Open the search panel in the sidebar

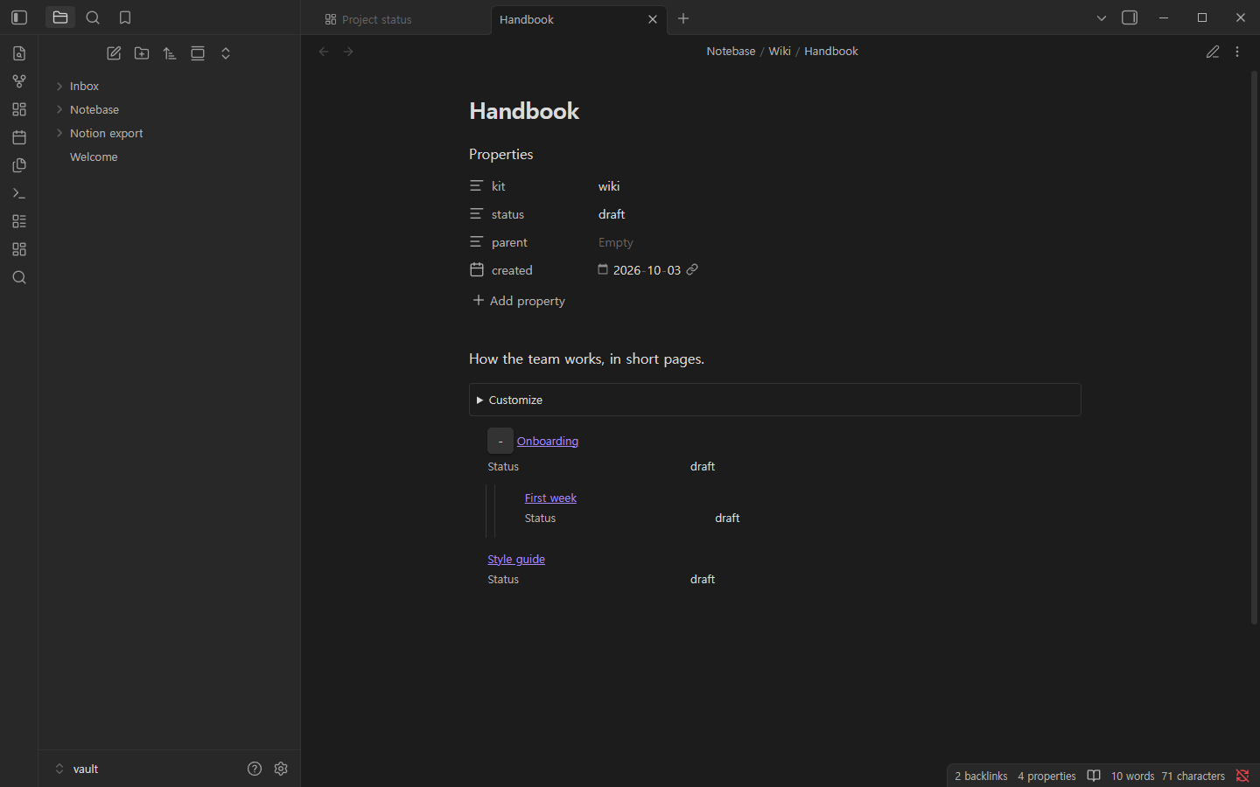point(93,17)
